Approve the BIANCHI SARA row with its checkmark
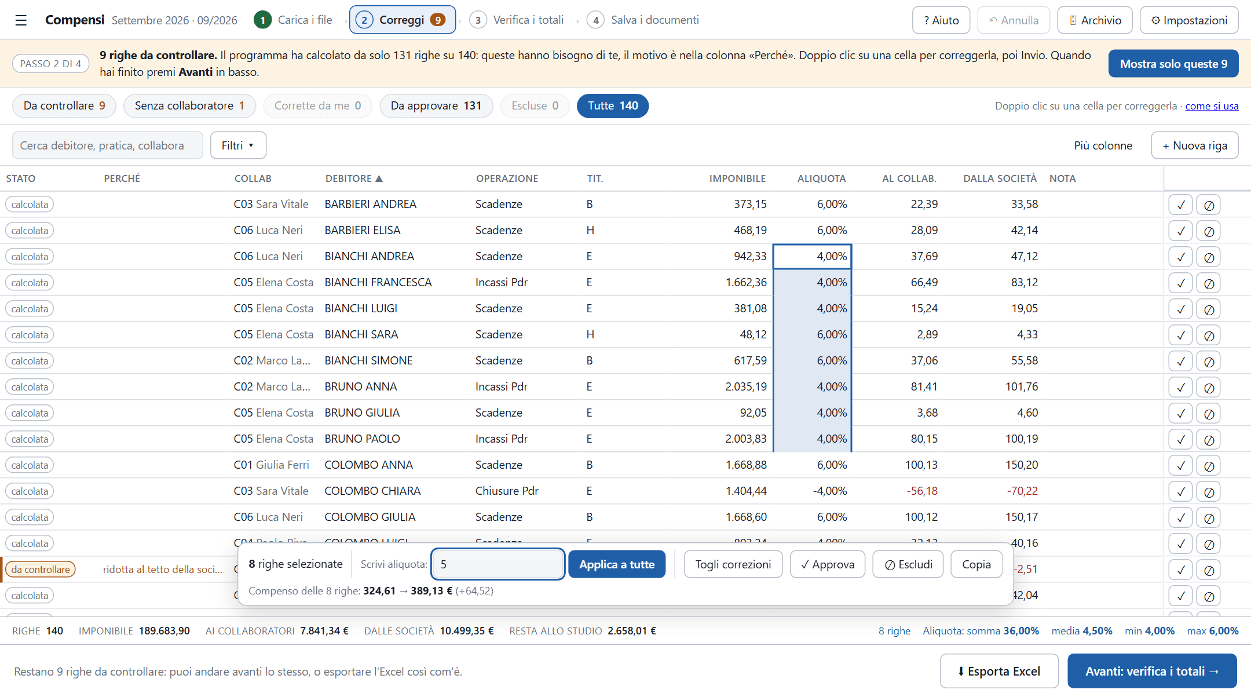Image resolution: width=1251 pixels, height=697 pixels. [x=1180, y=335]
